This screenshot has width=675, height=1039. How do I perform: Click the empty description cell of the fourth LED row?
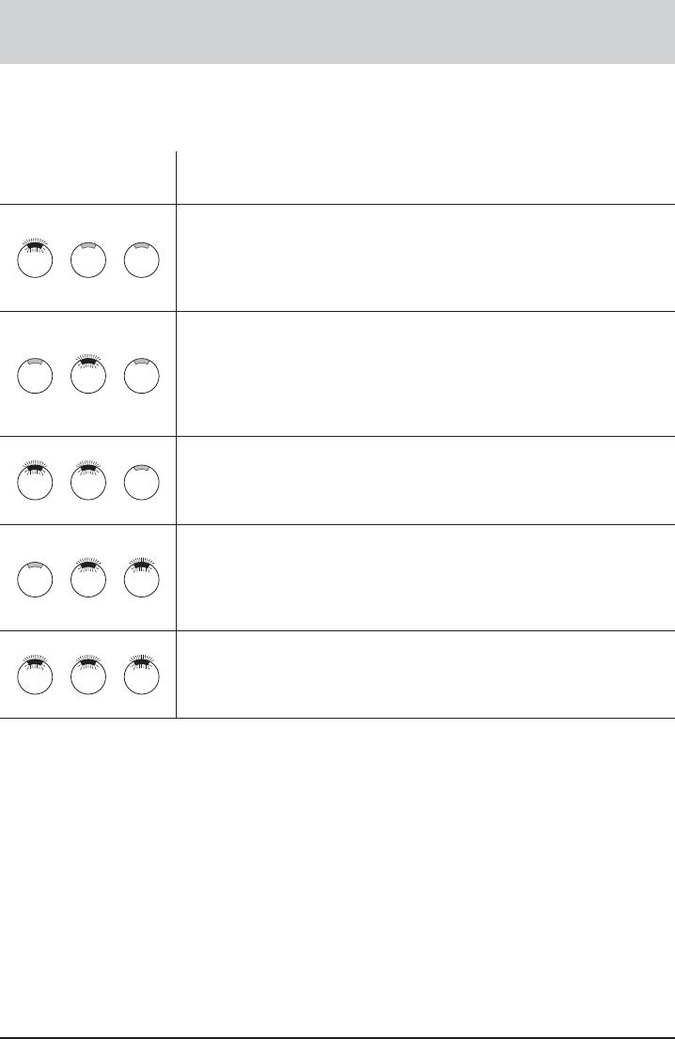click(425, 577)
